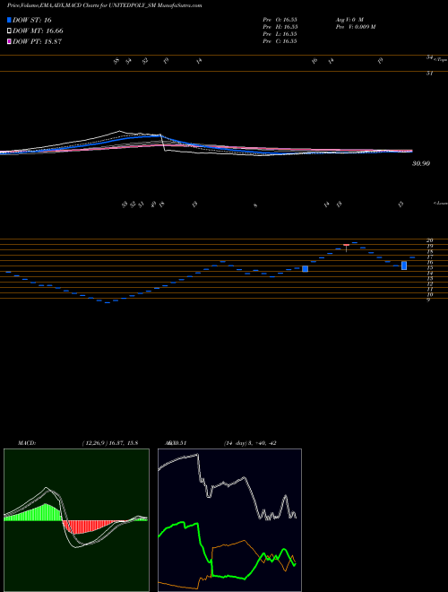Click the 'Pre O: 16.55' open value

pyautogui.click(x=280, y=20)
